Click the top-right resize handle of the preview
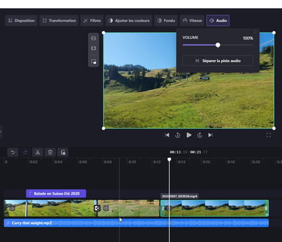The width and height of the screenshot is (282, 242). pyautogui.click(x=274, y=33)
